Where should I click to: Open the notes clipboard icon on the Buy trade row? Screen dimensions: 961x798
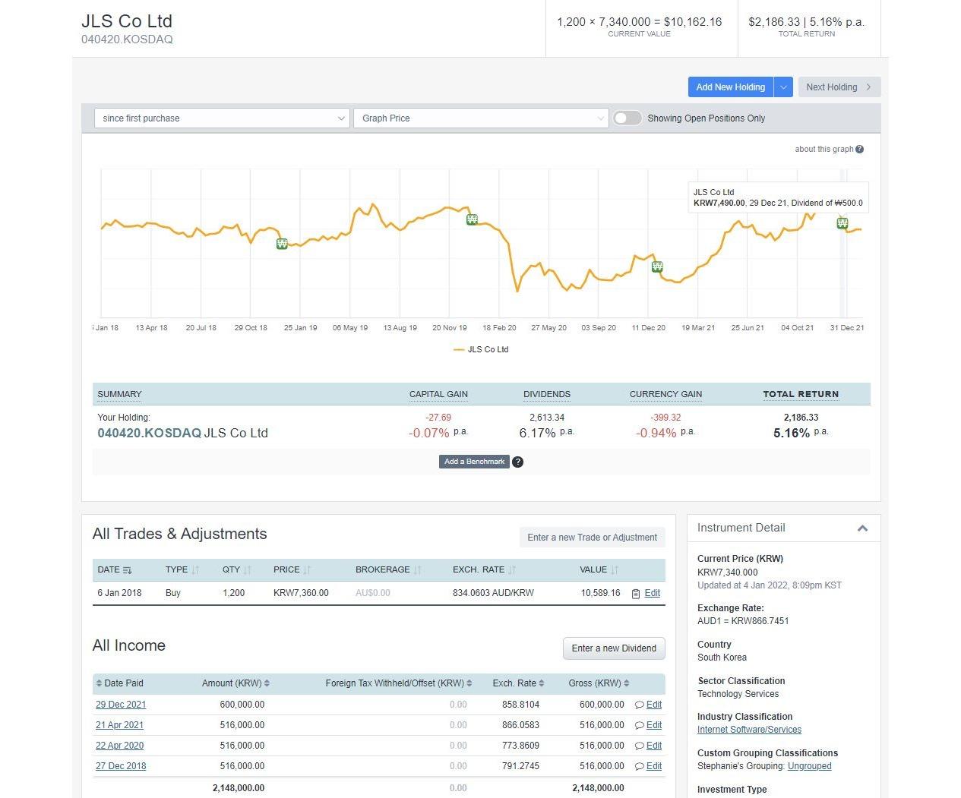[635, 593]
